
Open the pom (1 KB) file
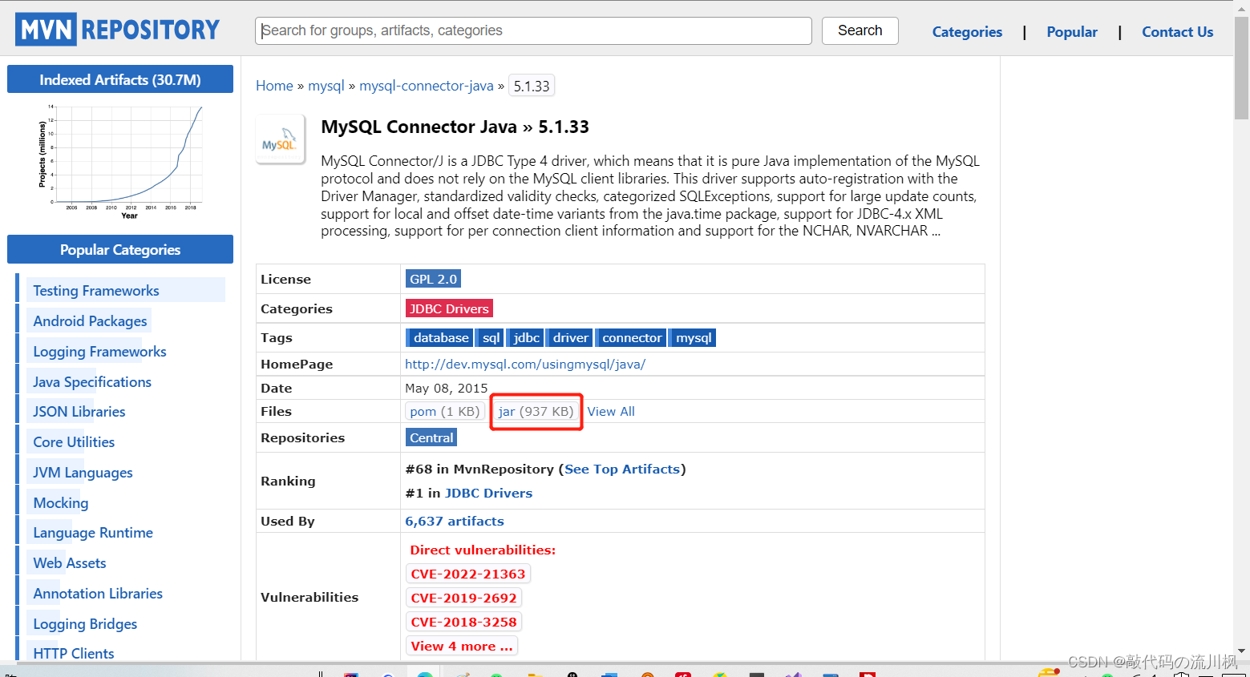(x=445, y=411)
